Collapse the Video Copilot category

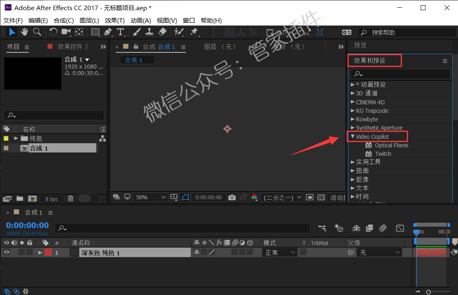353,136
